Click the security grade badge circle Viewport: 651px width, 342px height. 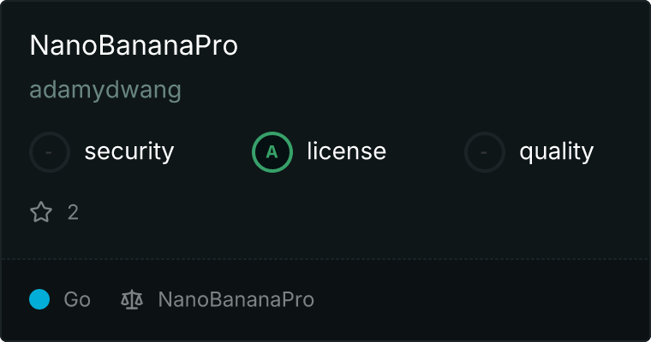pos(50,152)
